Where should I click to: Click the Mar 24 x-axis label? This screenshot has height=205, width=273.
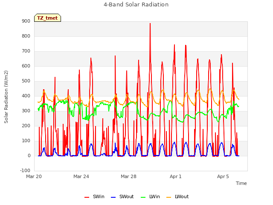coord(81,176)
